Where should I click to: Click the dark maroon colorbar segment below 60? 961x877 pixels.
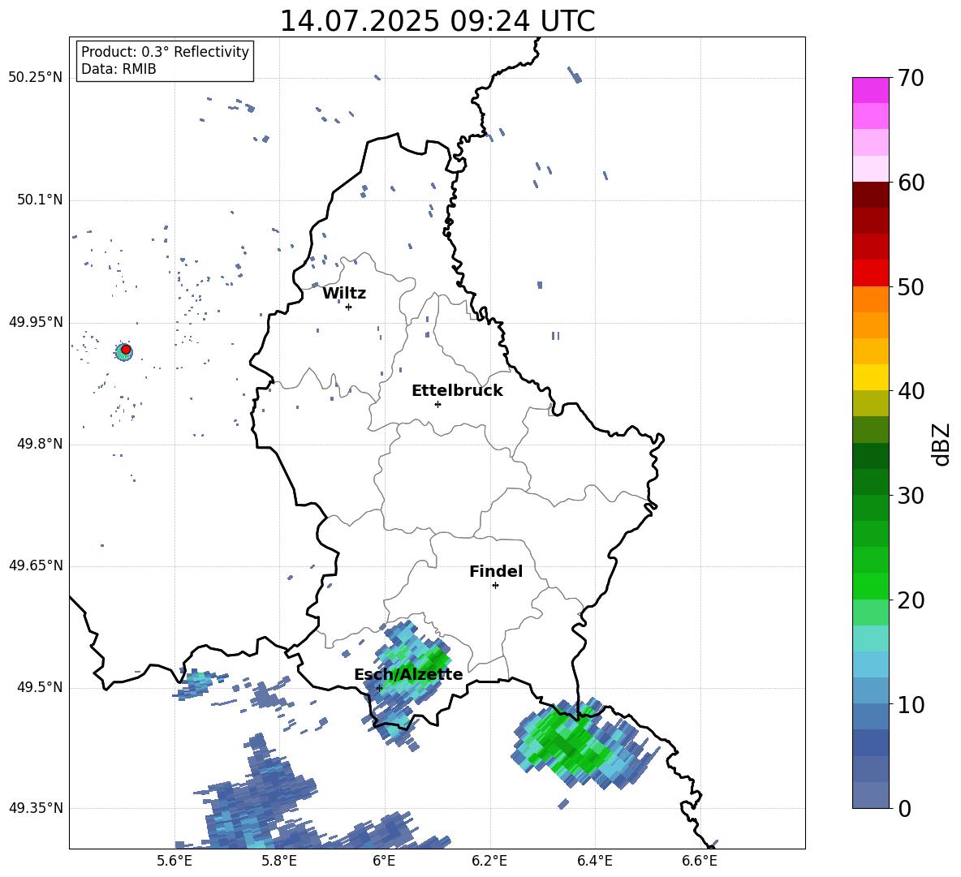(871, 196)
